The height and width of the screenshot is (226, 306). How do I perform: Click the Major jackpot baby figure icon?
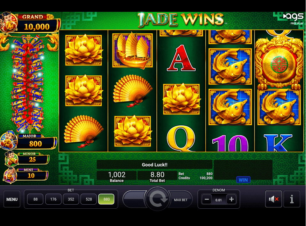(8, 140)
